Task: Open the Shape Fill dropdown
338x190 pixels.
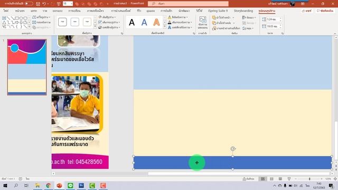Action: [x=107, y=17]
